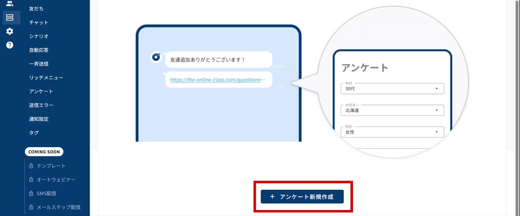Image resolution: width=520 pixels, height=216 pixels.
Task: Navigate to 一斉送信 in sidebar
Action: point(39,64)
